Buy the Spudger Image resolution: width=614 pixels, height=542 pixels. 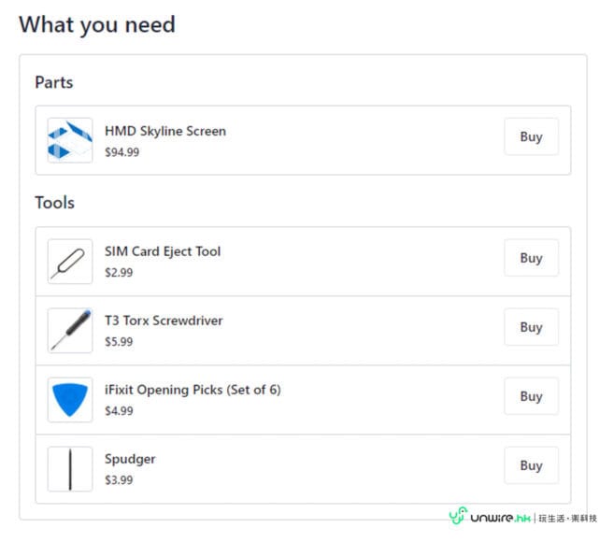tap(531, 465)
